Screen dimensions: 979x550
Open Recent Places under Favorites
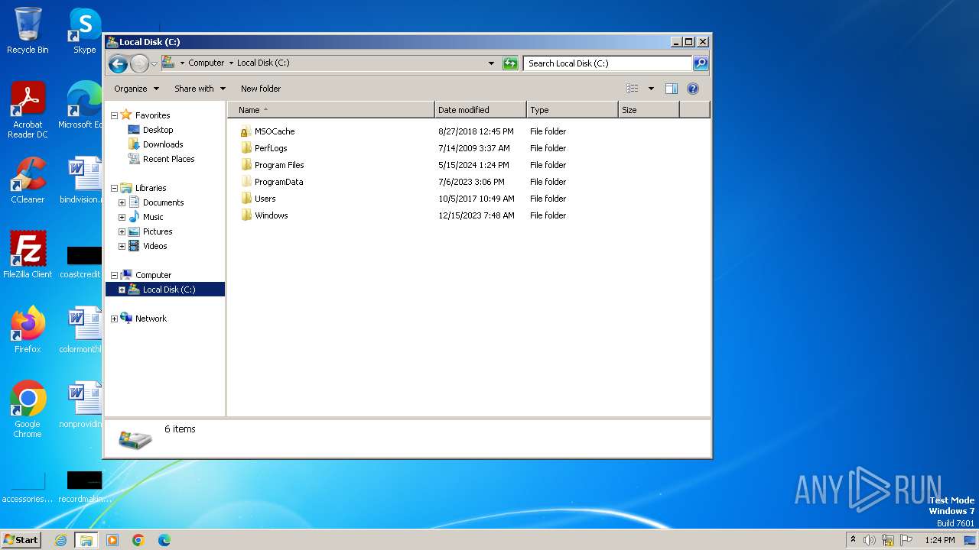tap(168, 159)
